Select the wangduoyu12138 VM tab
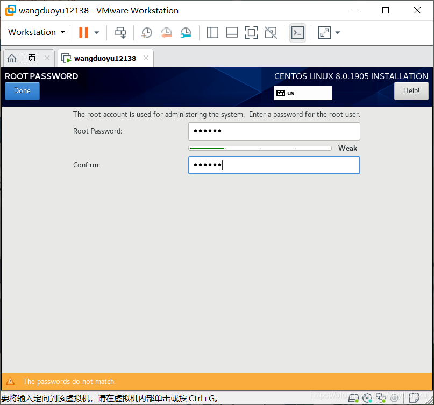The width and height of the screenshot is (434, 405). point(105,58)
